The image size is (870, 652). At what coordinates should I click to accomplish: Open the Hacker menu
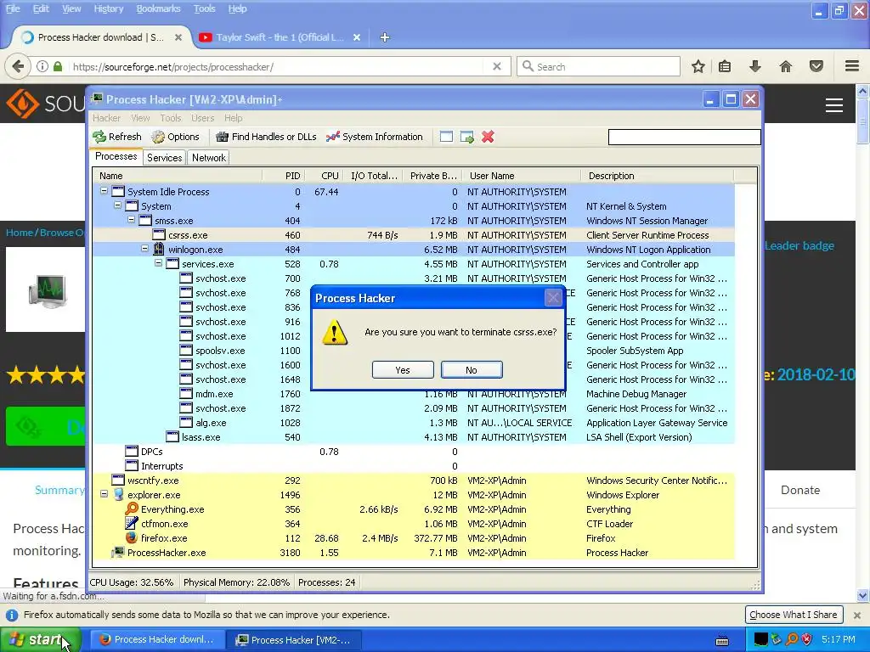click(x=106, y=118)
